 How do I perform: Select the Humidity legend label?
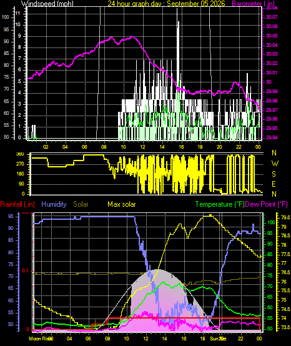(54, 204)
